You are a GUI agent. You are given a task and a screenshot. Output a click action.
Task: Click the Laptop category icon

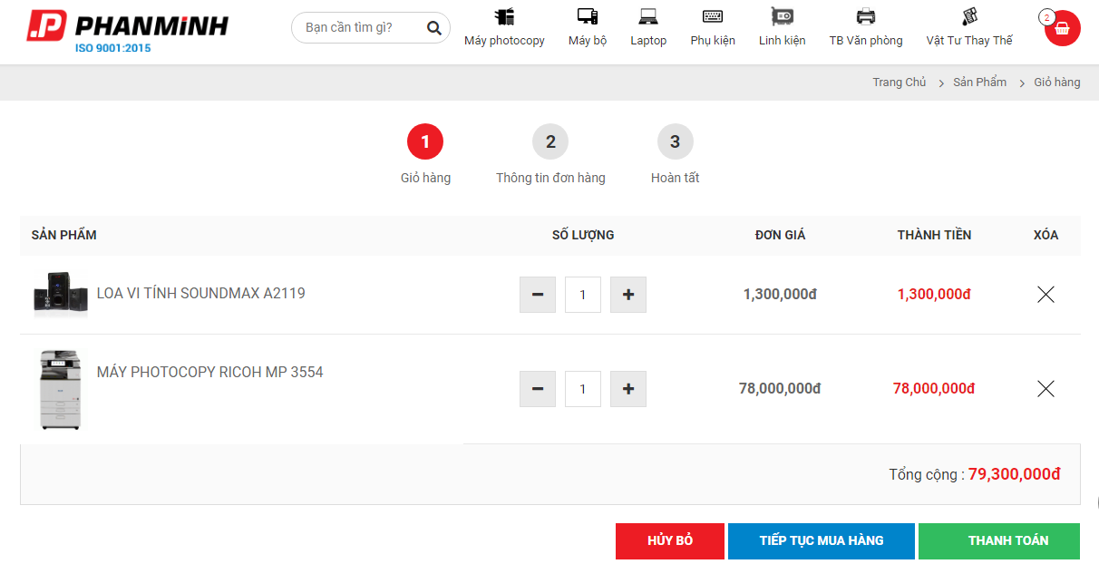pyautogui.click(x=648, y=16)
